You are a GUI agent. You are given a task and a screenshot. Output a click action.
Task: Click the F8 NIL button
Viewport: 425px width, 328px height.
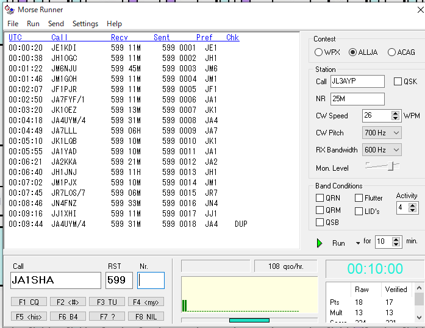146,316
